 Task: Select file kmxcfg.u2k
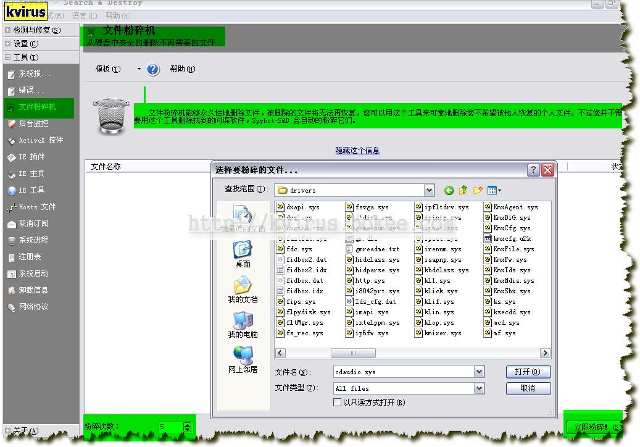pos(507,239)
